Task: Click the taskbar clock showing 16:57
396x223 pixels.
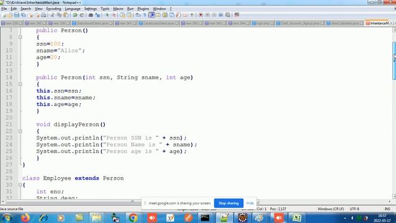Action: pos(382,218)
